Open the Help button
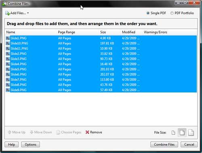Viewport: 202px width, 153px height. [12, 145]
